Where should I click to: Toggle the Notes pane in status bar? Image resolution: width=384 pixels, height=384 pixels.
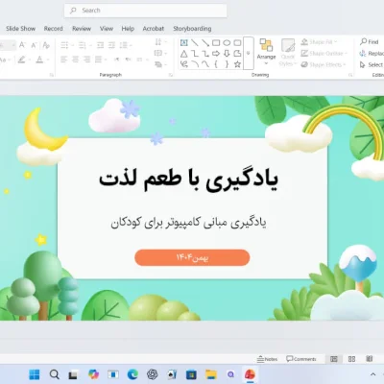coord(267,359)
